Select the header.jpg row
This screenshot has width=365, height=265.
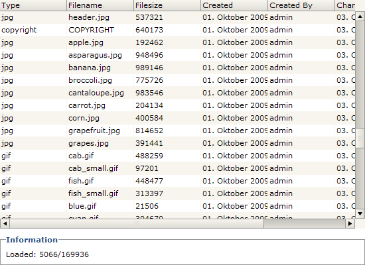178,17
